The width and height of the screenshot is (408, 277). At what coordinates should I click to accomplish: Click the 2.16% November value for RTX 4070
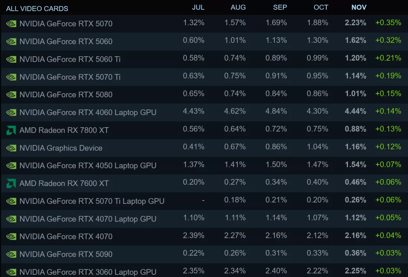tap(355, 236)
